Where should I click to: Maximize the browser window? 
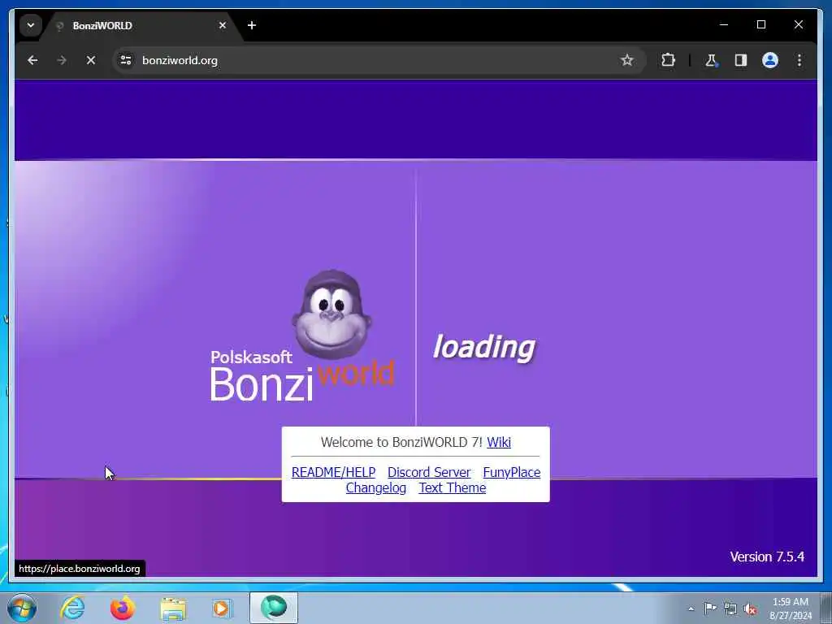[760, 24]
